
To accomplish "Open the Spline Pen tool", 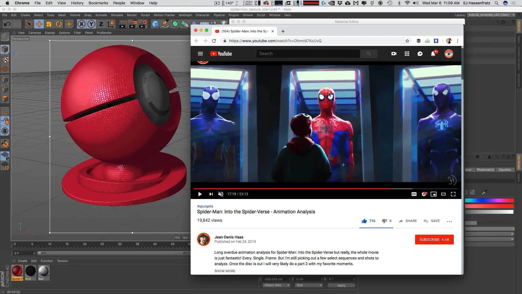I will point(165,24).
